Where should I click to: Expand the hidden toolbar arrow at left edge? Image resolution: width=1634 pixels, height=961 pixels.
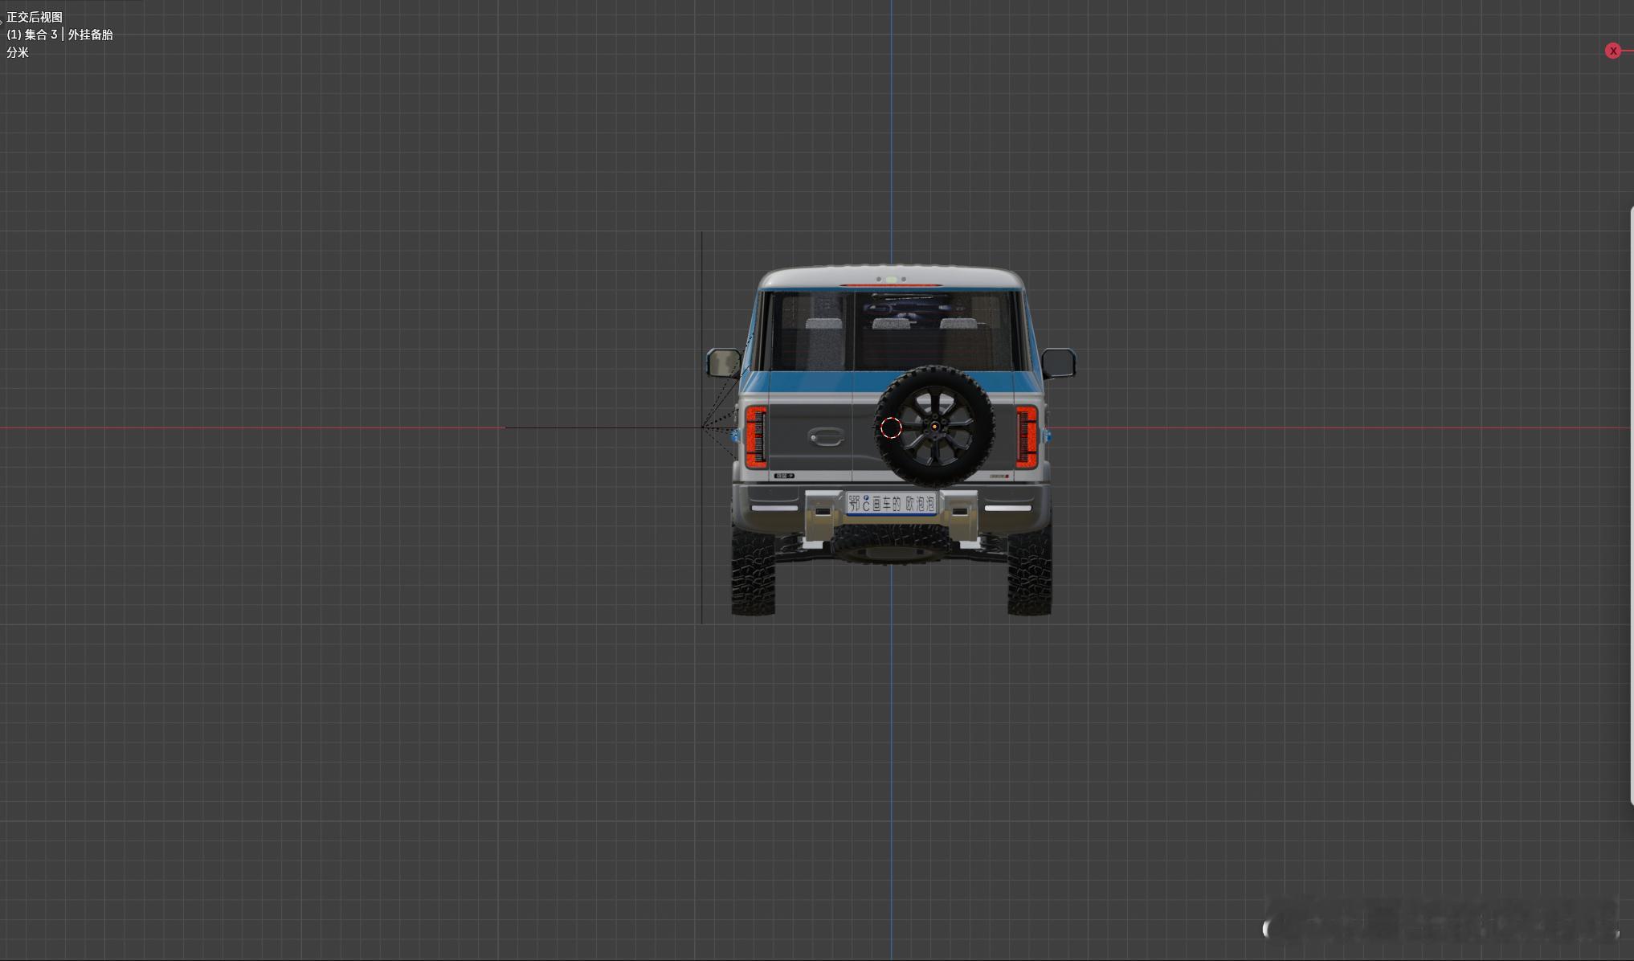[2, 22]
